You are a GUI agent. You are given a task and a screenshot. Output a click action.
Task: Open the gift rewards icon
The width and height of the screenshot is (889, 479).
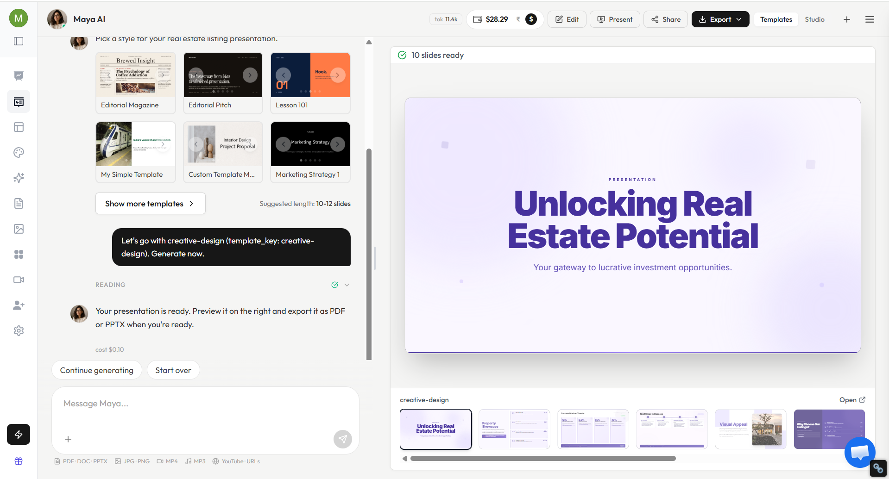point(19,461)
